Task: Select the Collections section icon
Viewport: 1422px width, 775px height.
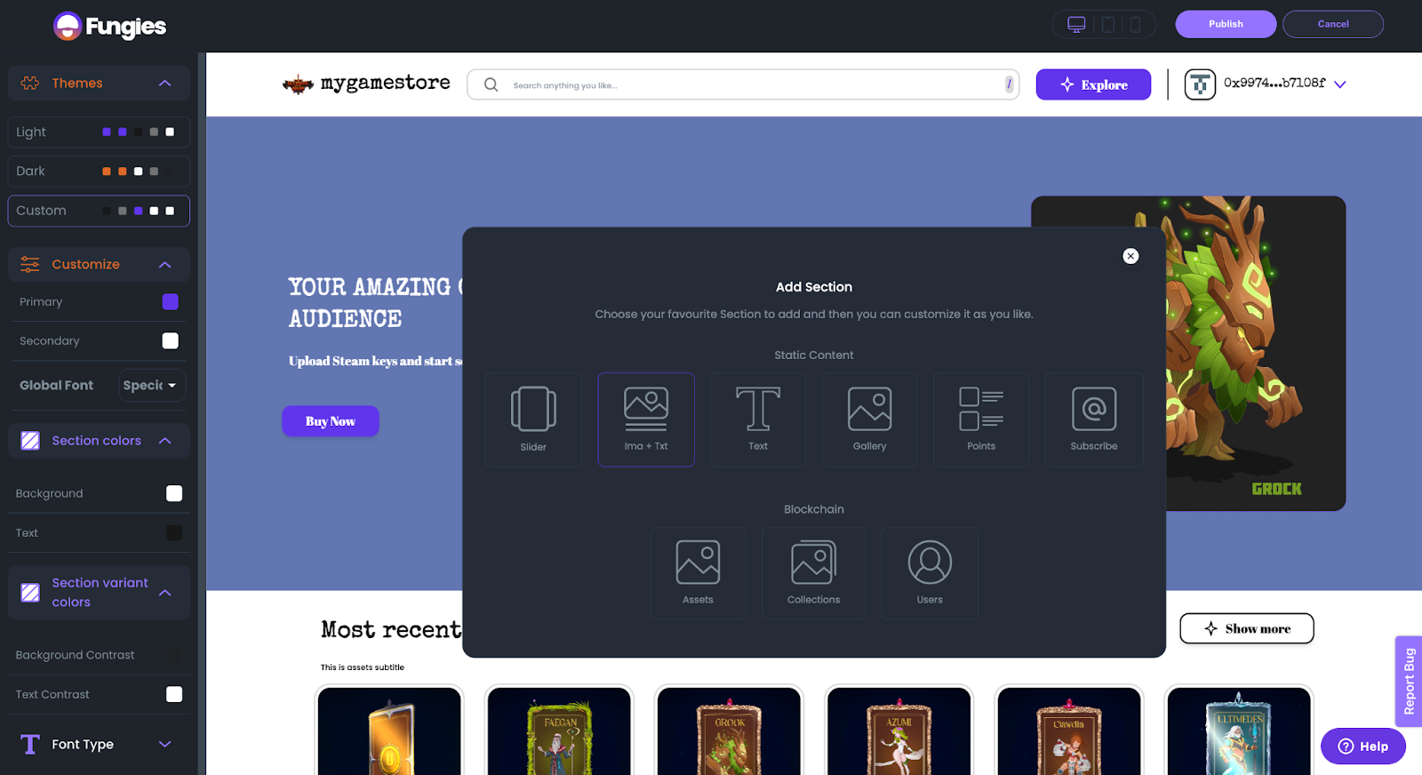Action: tap(813, 572)
